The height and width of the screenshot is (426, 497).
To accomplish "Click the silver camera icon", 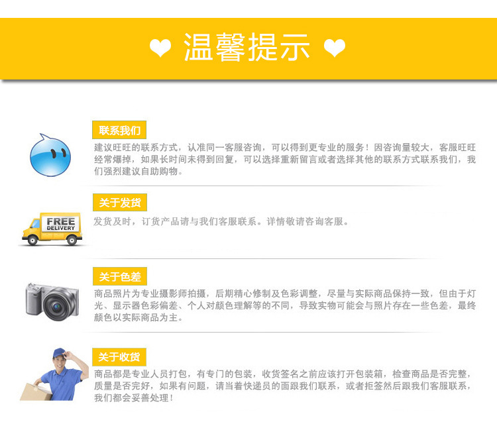I will click(x=52, y=301).
